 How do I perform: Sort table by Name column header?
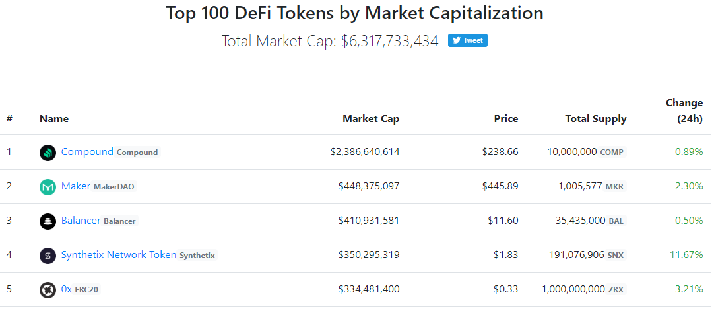54,119
